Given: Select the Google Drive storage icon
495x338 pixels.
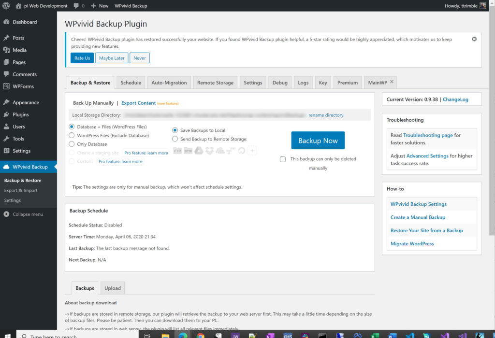Looking at the screenshot, I should (x=199, y=151).
